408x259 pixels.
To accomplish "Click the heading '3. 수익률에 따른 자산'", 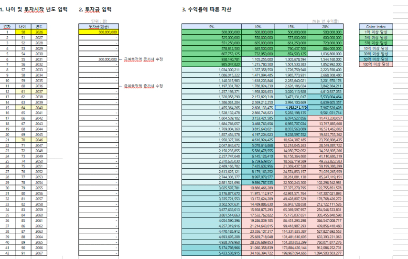I will pos(206,10).
